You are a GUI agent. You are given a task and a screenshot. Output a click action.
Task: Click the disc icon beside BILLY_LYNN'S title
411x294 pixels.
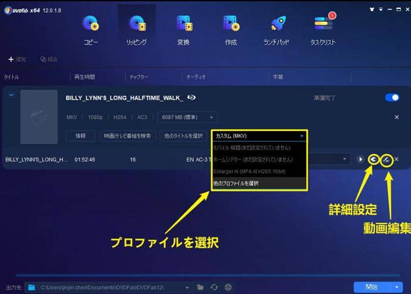191,97
